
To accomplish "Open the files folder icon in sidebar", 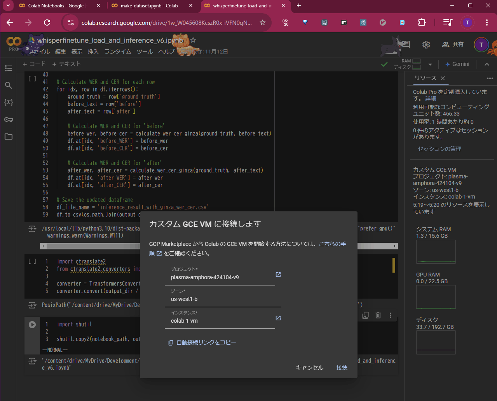I will (x=9, y=137).
